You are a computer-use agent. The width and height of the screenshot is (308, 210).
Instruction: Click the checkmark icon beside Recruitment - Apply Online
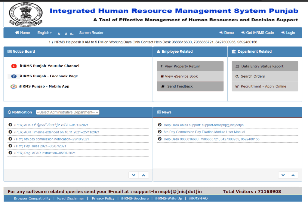[237, 86]
